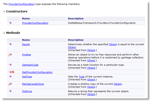Open the GetProviderConfiguration method link

tap(37, 72)
